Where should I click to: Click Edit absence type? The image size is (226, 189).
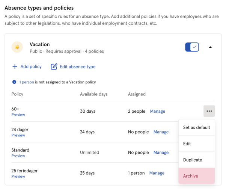pos(77,67)
